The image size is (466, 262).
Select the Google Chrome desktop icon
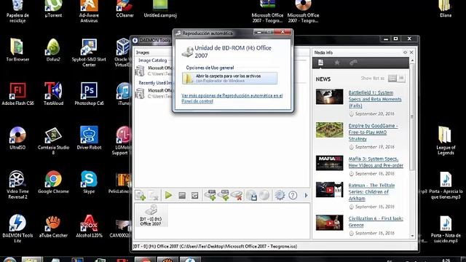point(53,182)
